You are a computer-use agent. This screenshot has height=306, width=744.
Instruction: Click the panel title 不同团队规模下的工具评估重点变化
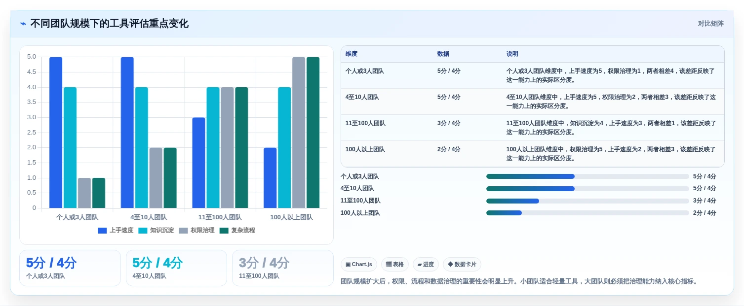(109, 24)
